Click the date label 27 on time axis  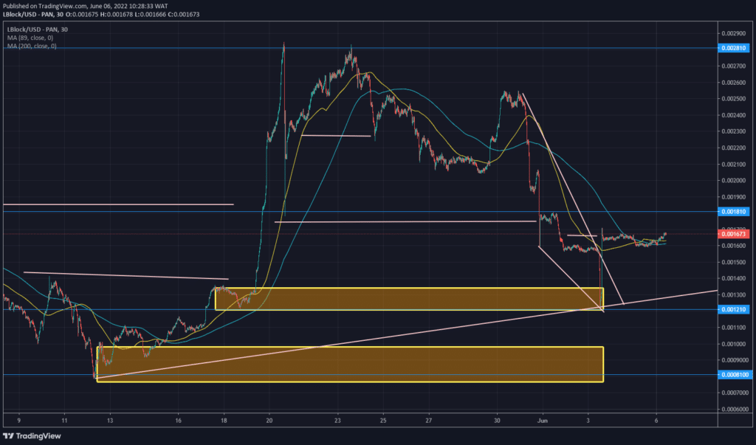pyautogui.click(x=429, y=421)
